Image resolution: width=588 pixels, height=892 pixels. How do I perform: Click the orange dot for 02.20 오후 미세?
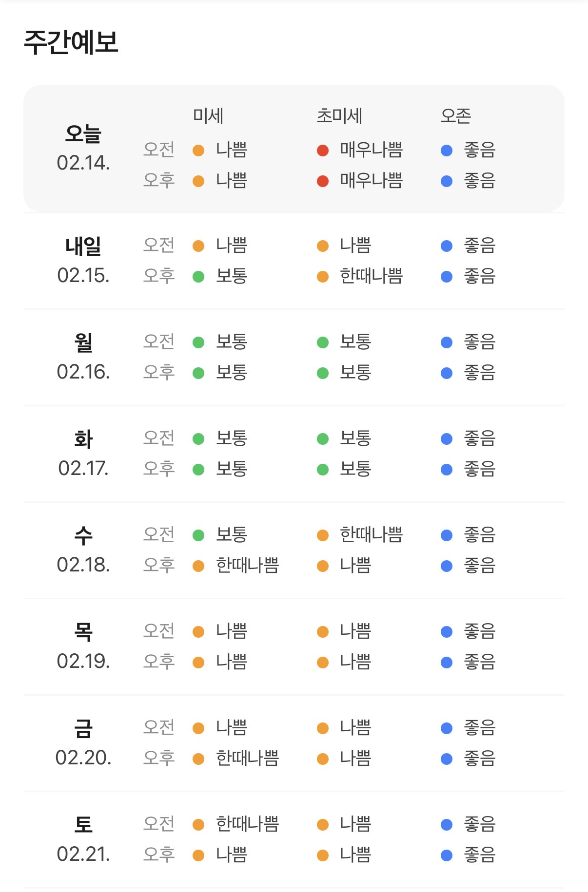[198, 759]
